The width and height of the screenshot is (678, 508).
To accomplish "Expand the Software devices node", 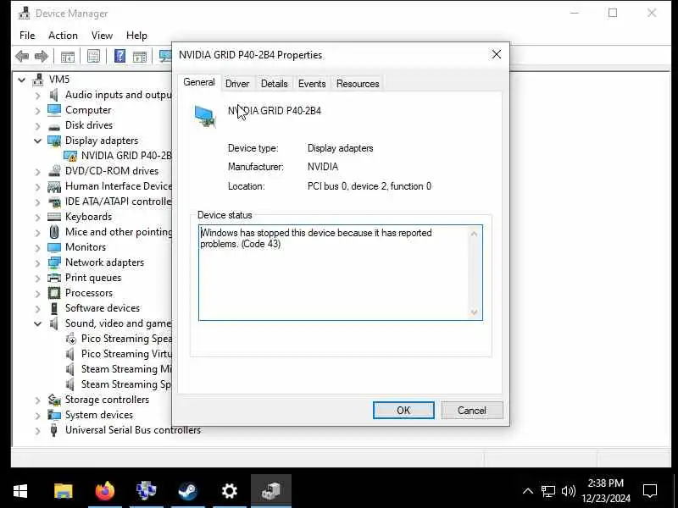I will click(37, 308).
